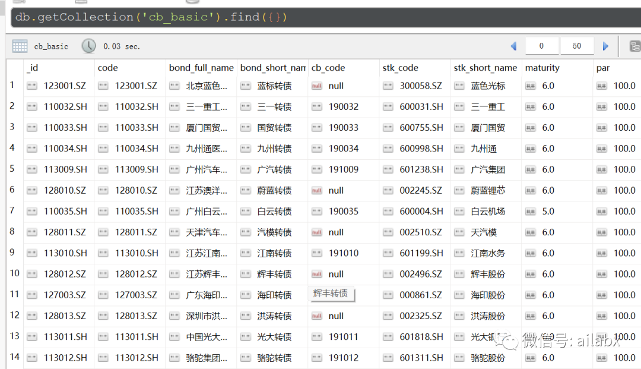Click the string icon beside 蓝色光标
Image resolution: width=641 pixels, height=369 pixels.
[459, 86]
